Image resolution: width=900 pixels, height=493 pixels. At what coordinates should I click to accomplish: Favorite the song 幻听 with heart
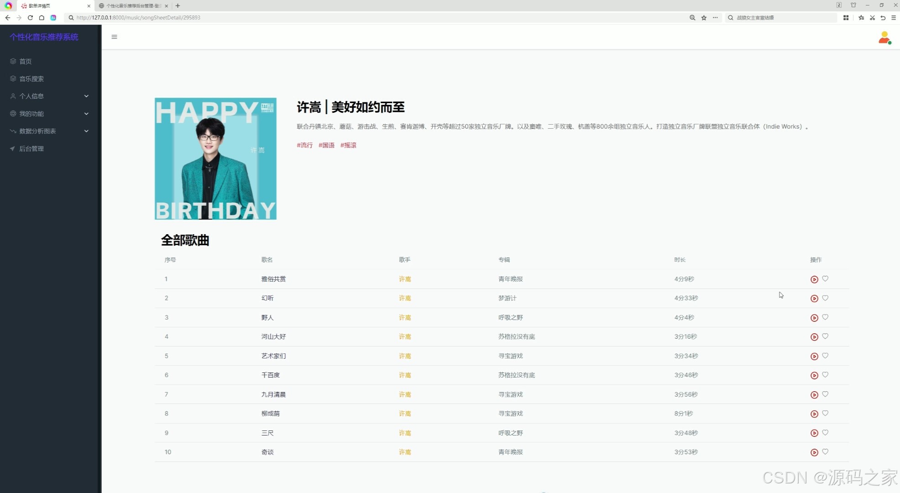click(825, 298)
